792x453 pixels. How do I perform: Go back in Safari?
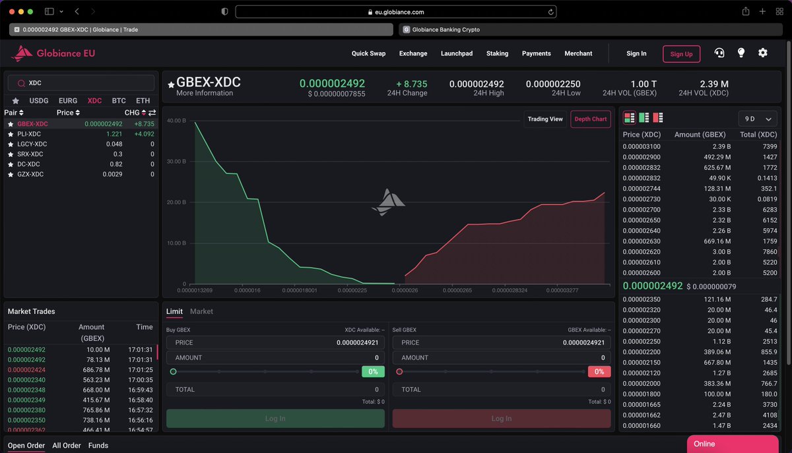[77, 12]
